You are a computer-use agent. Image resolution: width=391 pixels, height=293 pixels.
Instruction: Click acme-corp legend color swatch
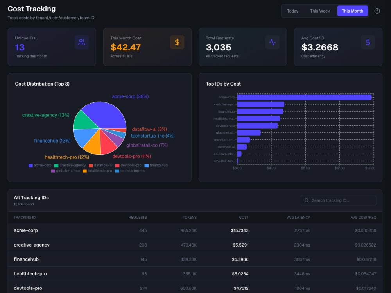pos(30,166)
